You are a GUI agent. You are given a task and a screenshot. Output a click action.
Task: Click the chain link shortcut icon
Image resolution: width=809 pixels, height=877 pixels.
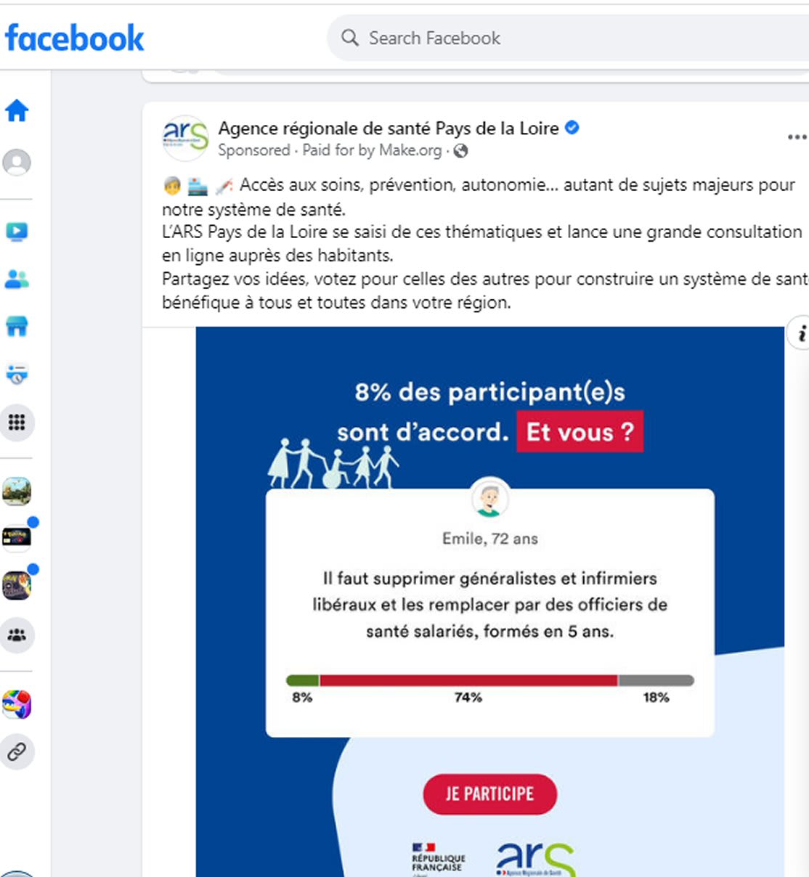(17, 752)
